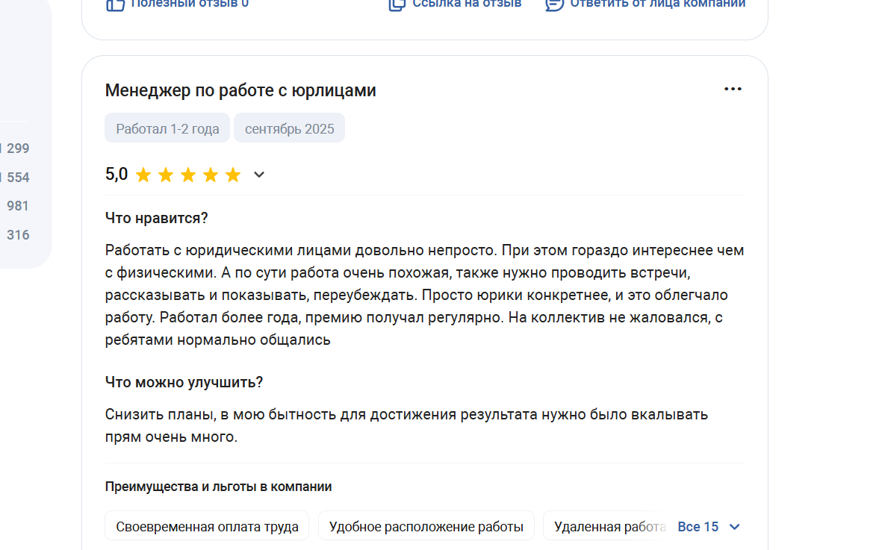The width and height of the screenshot is (876, 550).
Task: Open the Ссылка на отзыв link
Action: [x=467, y=4]
